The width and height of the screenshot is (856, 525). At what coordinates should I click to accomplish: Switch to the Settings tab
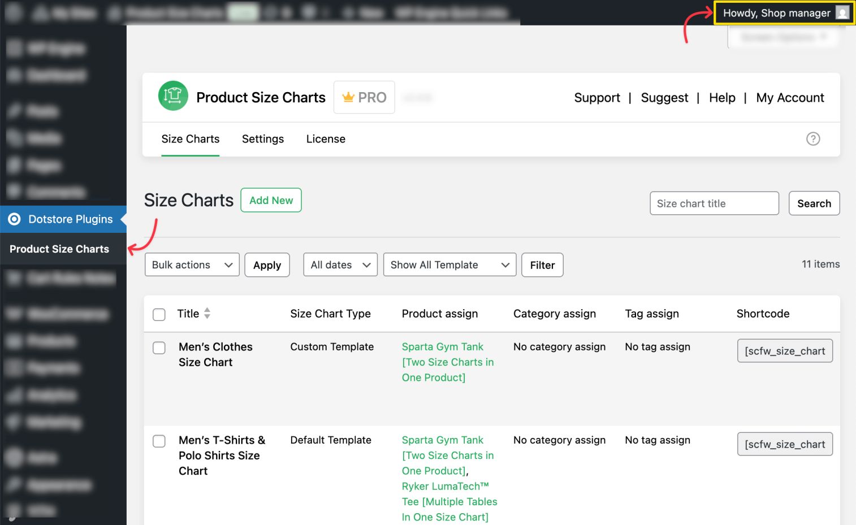263,139
